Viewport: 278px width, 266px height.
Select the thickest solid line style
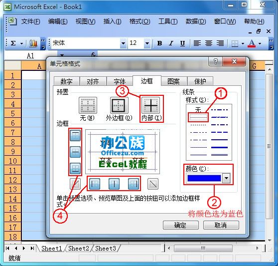click(x=219, y=147)
